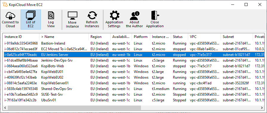Select the EU Jenkins Server row
Viewport: 267px width, 113px height.
134,55
